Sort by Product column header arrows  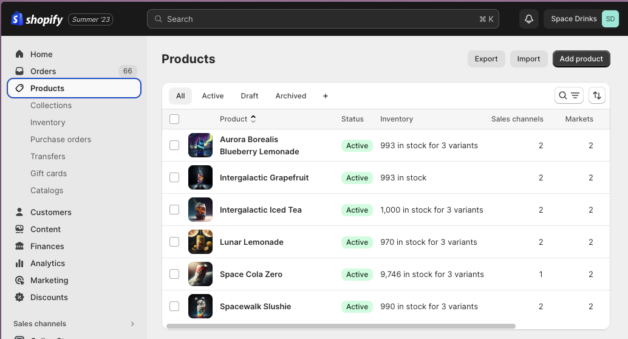[253, 119]
